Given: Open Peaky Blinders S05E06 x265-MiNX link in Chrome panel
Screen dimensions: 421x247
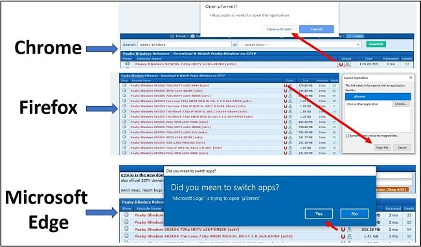Looking at the screenshot, I should click(186, 64).
